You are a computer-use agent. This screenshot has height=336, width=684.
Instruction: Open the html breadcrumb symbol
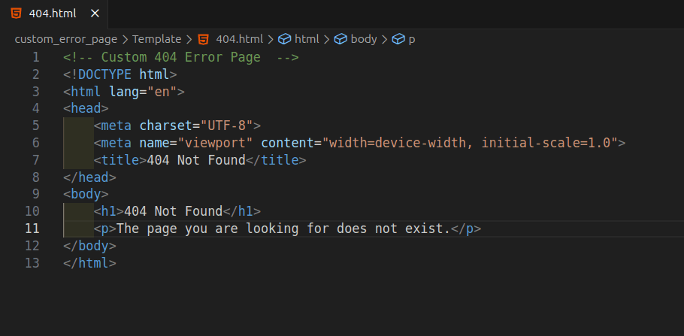(307, 39)
